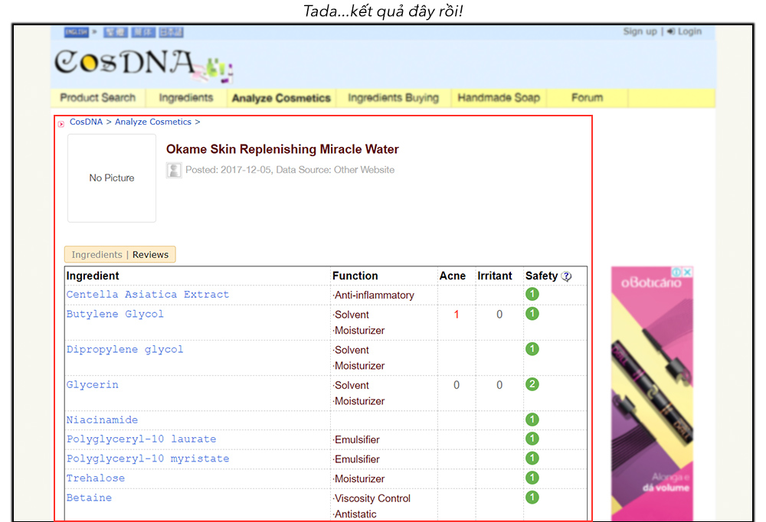Click the Function column header

coord(355,276)
